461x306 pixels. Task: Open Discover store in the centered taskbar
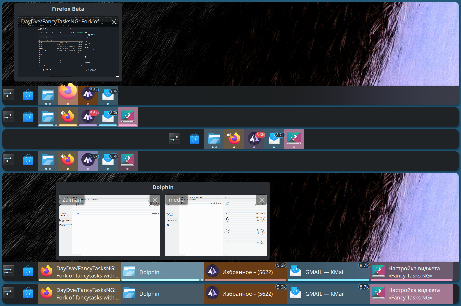[x=194, y=139]
